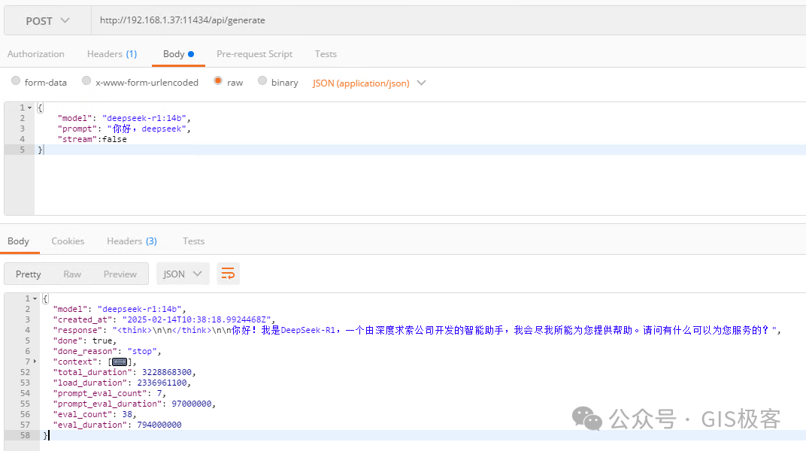The image size is (806, 451).
Task: Click the "prompt" line in request editor
Action: (124, 129)
